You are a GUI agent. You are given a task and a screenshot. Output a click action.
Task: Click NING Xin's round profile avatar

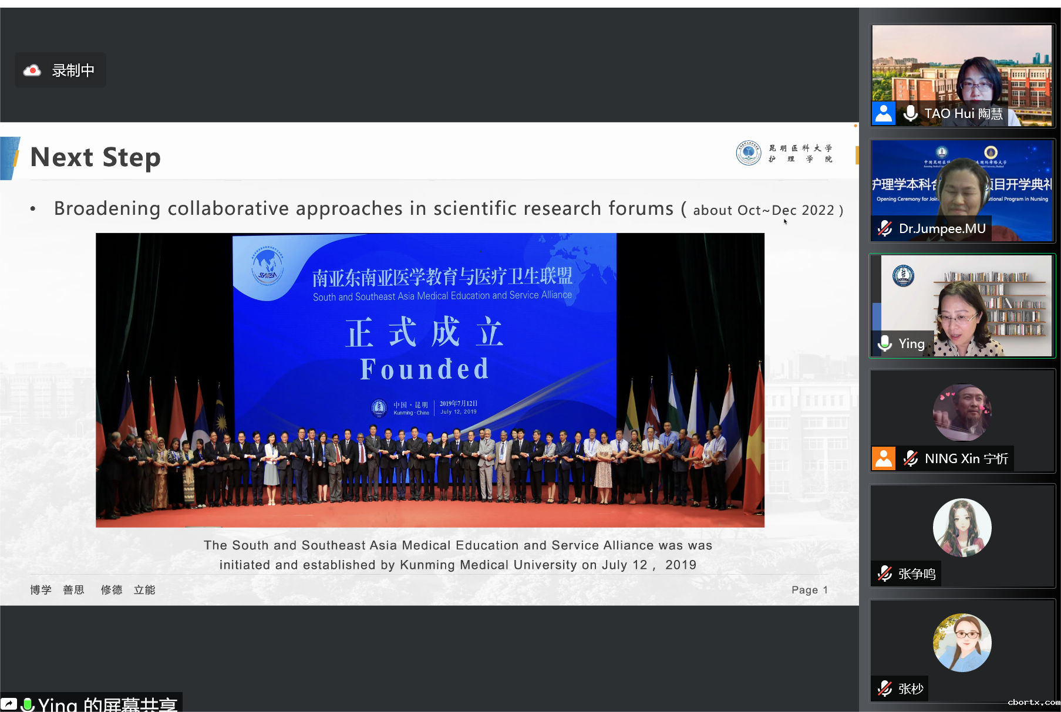pos(962,413)
